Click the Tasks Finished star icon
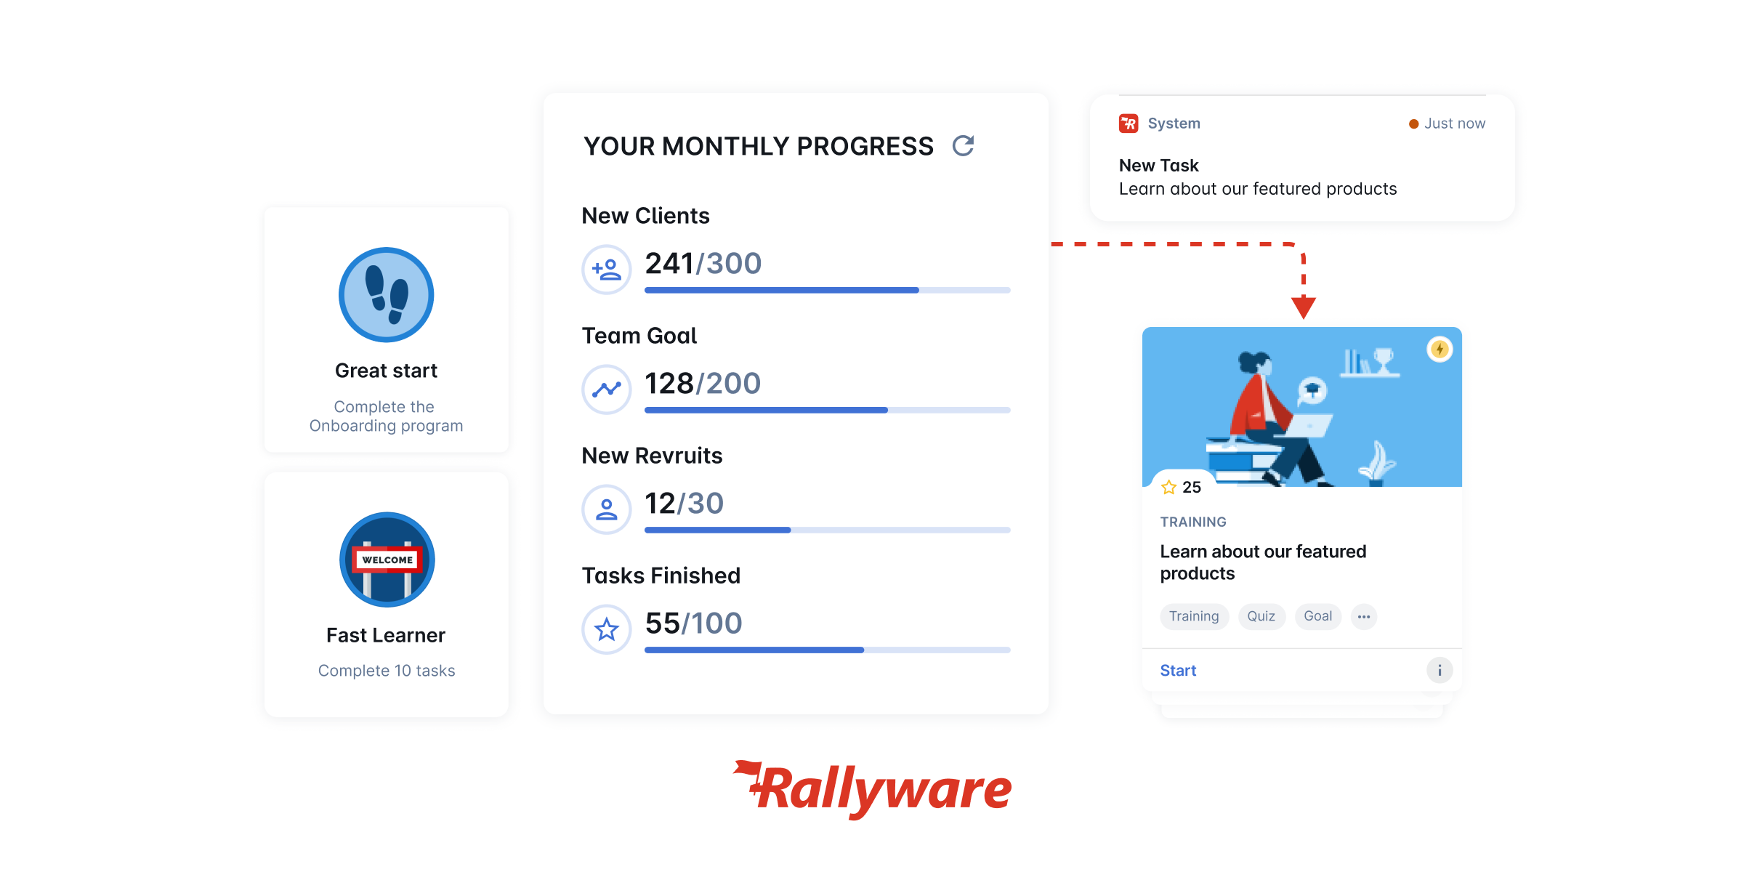 [x=606, y=629]
